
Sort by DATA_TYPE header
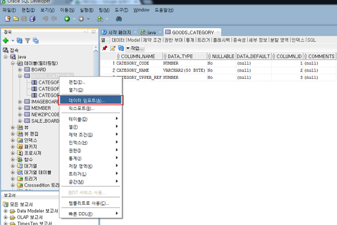[184, 56]
